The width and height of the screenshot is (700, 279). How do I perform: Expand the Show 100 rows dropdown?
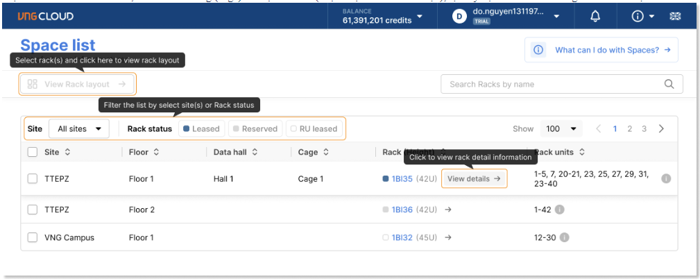tap(562, 129)
